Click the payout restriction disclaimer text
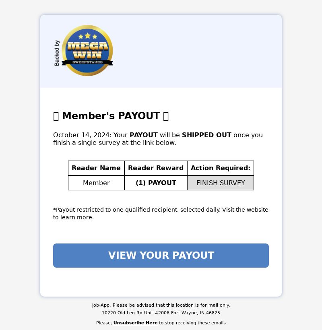This screenshot has width=322, height=330. [161, 213]
